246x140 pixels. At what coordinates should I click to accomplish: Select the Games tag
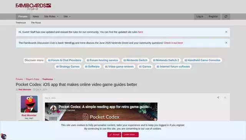(x=145, y=67)
